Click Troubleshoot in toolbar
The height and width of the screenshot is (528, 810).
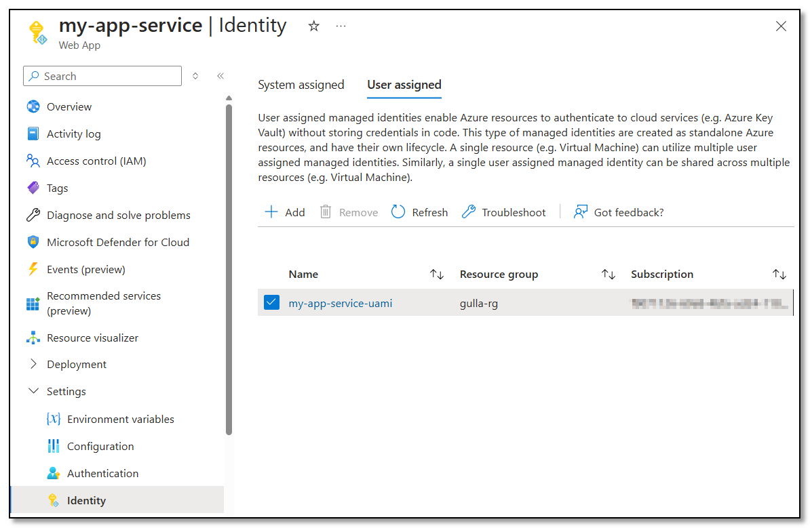(x=503, y=212)
